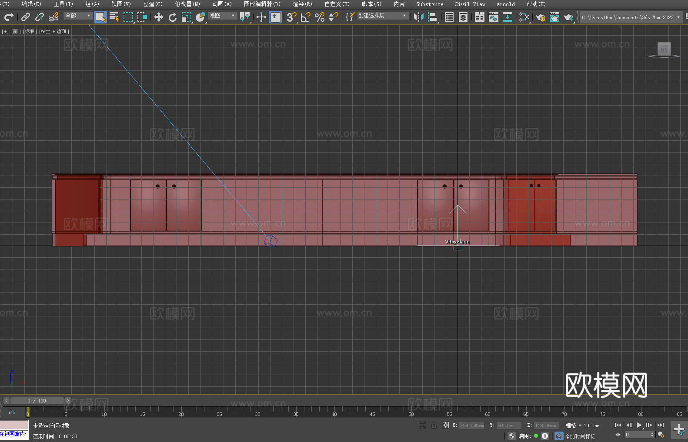Screen dimensions: 688x442
Task: Activate the Unlink Selection tool
Action: (40, 17)
